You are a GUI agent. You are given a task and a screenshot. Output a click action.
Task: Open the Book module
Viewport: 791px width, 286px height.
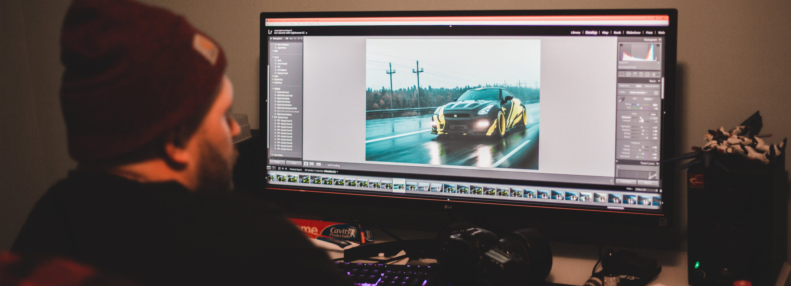[617, 32]
